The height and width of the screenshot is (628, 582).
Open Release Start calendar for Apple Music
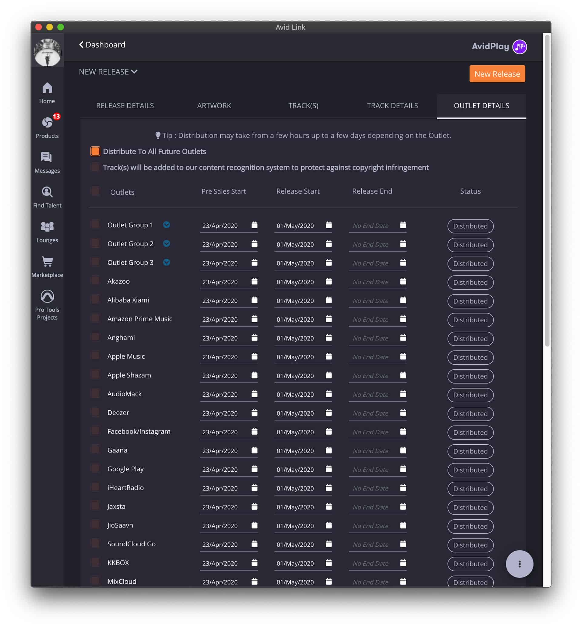tap(329, 356)
